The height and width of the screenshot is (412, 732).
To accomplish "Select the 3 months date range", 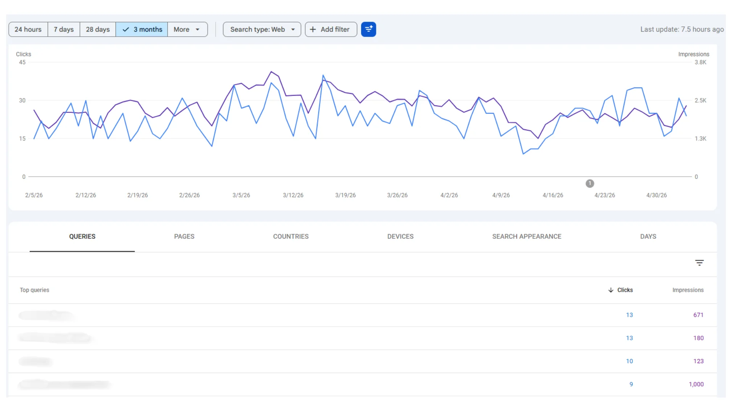I will [x=142, y=29].
